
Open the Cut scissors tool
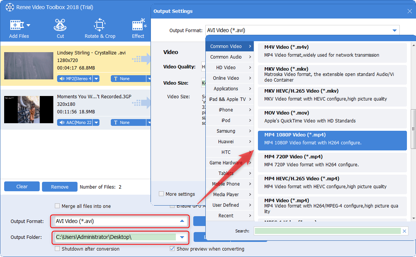tap(60, 26)
